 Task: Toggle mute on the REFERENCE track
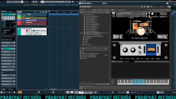click(23, 22)
